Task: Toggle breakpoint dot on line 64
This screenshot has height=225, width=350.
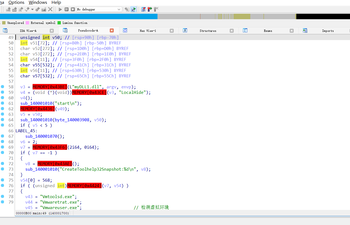Action: (2, 120)
